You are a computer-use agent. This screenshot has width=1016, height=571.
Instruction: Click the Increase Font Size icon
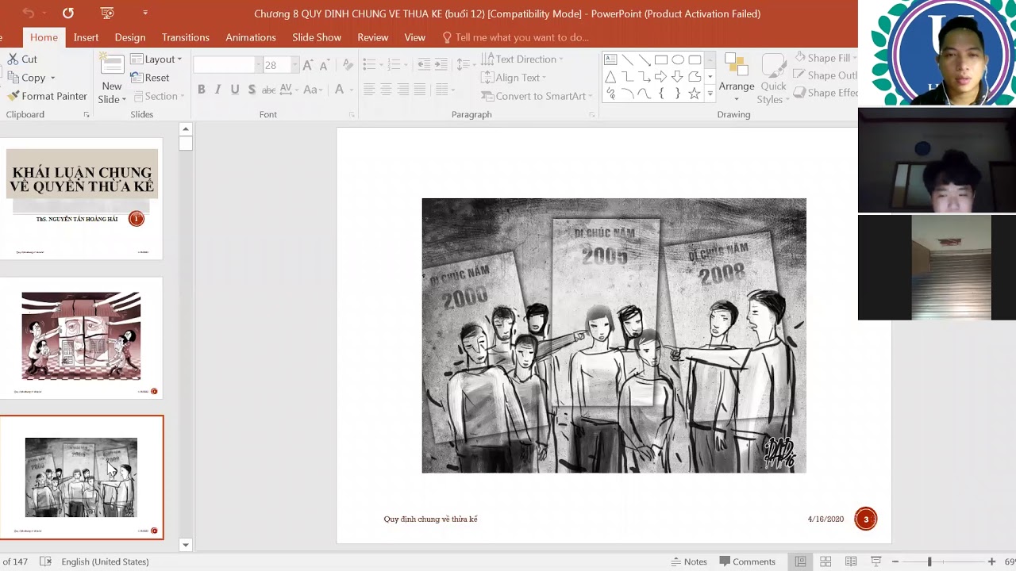pos(308,65)
